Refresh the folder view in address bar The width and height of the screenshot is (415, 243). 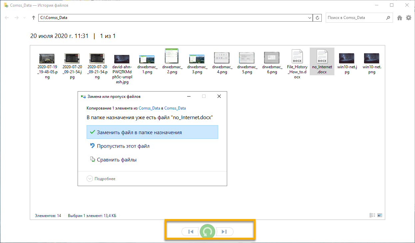pos(318,18)
